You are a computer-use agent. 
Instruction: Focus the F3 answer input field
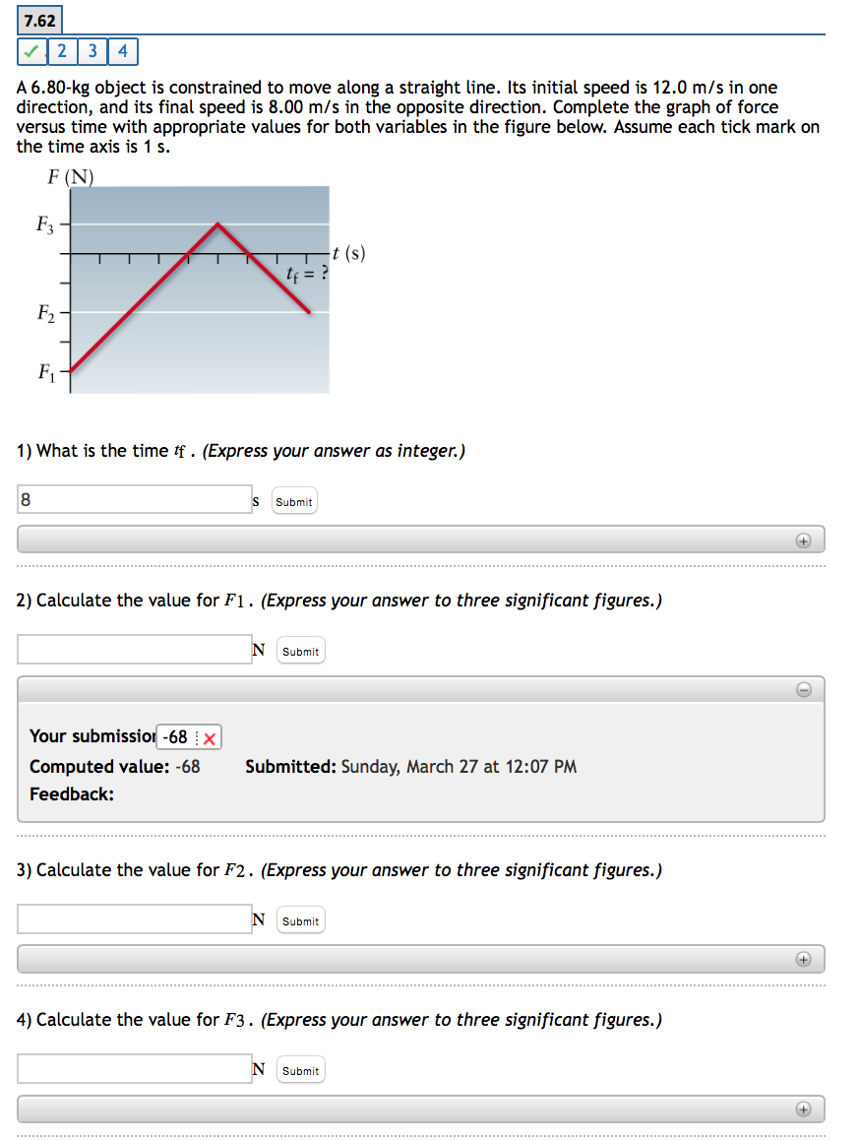point(135,1069)
